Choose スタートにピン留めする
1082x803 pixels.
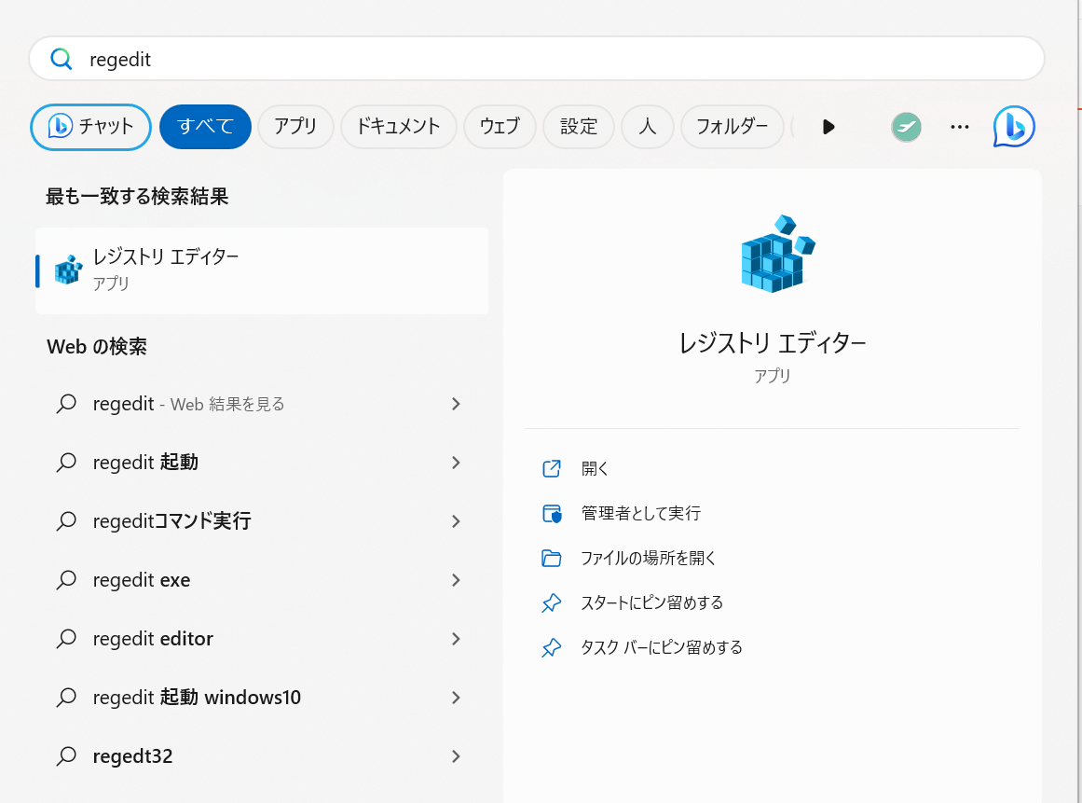(652, 602)
